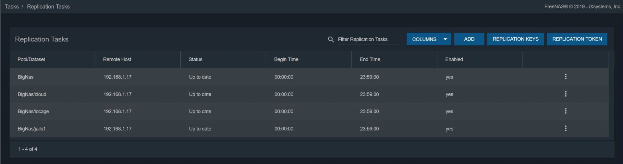The image size is (623, 164).
Task: Focus the Filter Replication Tasks field
Action: 368,40
